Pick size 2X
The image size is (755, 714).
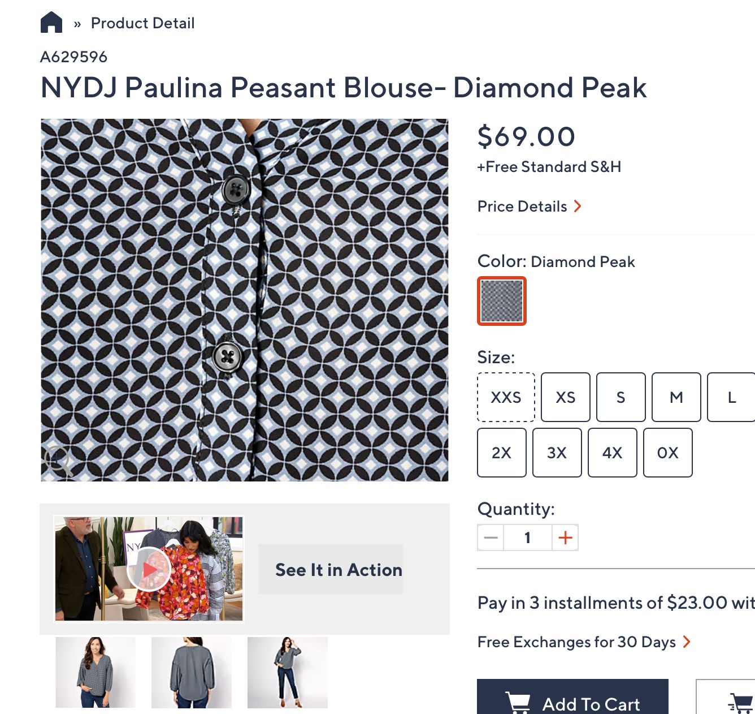point(501,453)
